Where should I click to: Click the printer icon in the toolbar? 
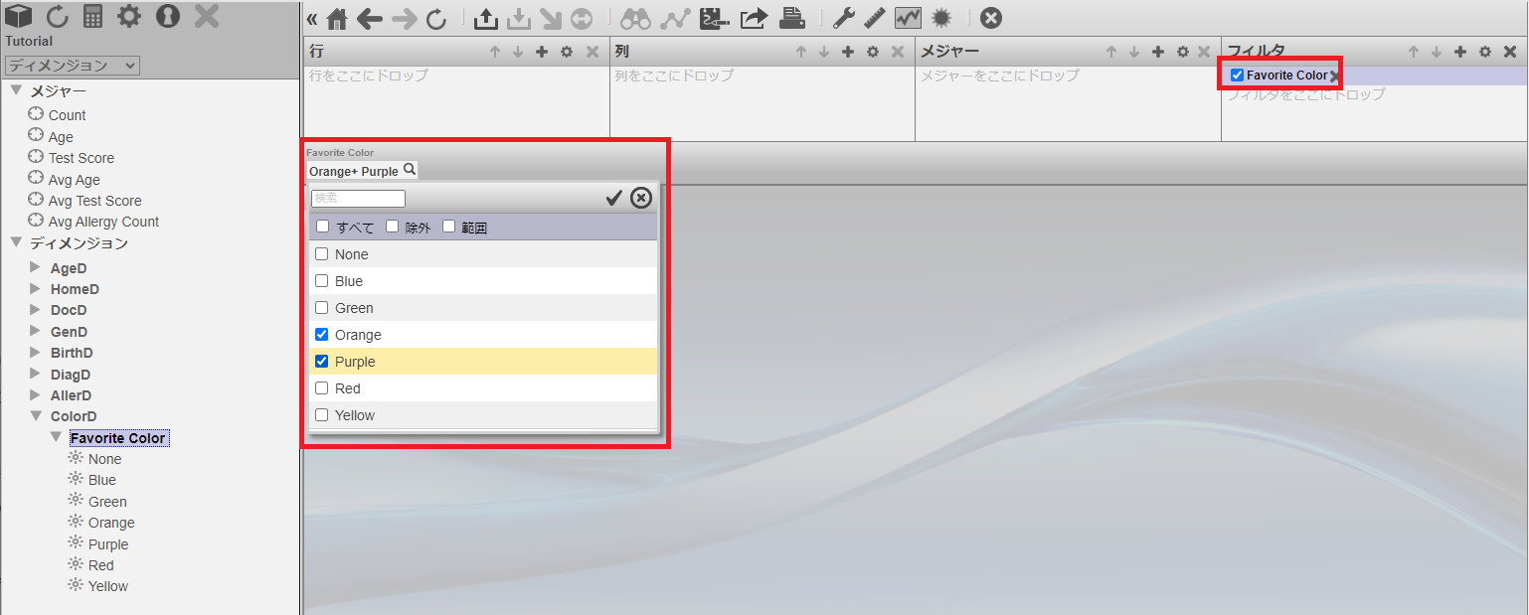point(791,18)
